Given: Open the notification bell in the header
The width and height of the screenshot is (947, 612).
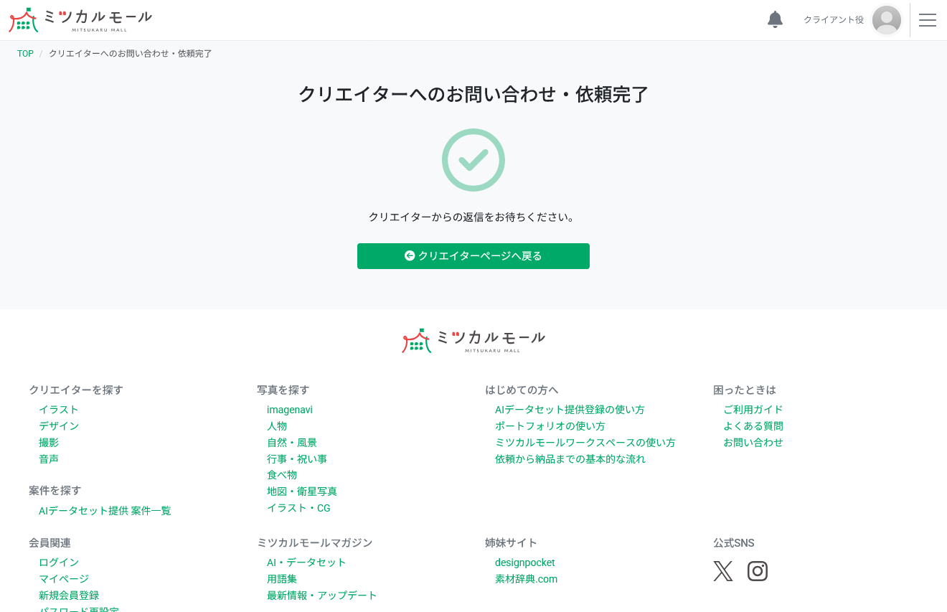Looking at the screenshot, I should click(775, 19).
